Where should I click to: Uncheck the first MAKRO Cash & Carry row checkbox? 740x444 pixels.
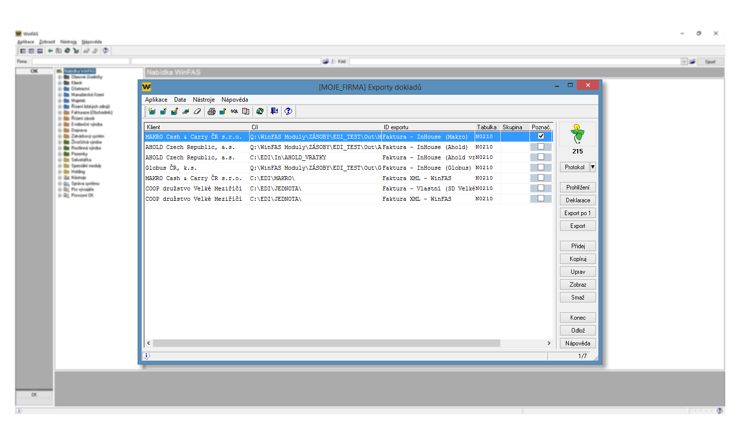pyautogui.click(x=541, y=136)
